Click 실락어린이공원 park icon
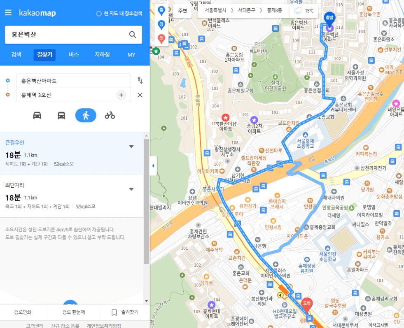Screen dimensions: 404x328 [275, 77]
